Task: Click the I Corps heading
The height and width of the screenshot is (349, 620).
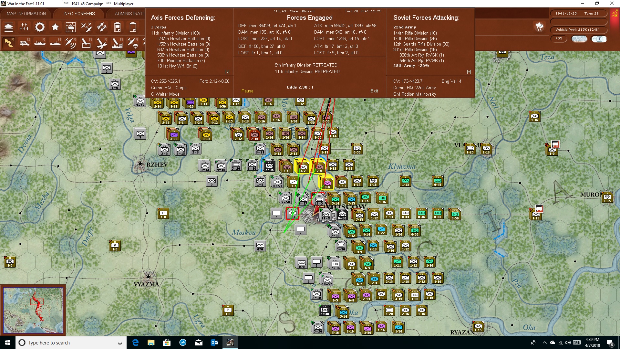Action: (x=159, y=27)
